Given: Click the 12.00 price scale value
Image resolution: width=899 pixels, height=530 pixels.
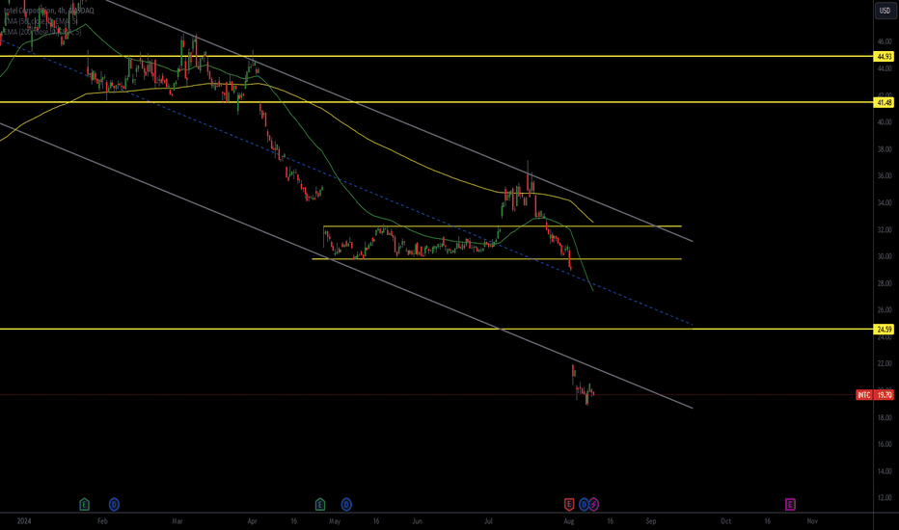Looking at the screenshot, I should pyautogui.click(x=885, y=498).
